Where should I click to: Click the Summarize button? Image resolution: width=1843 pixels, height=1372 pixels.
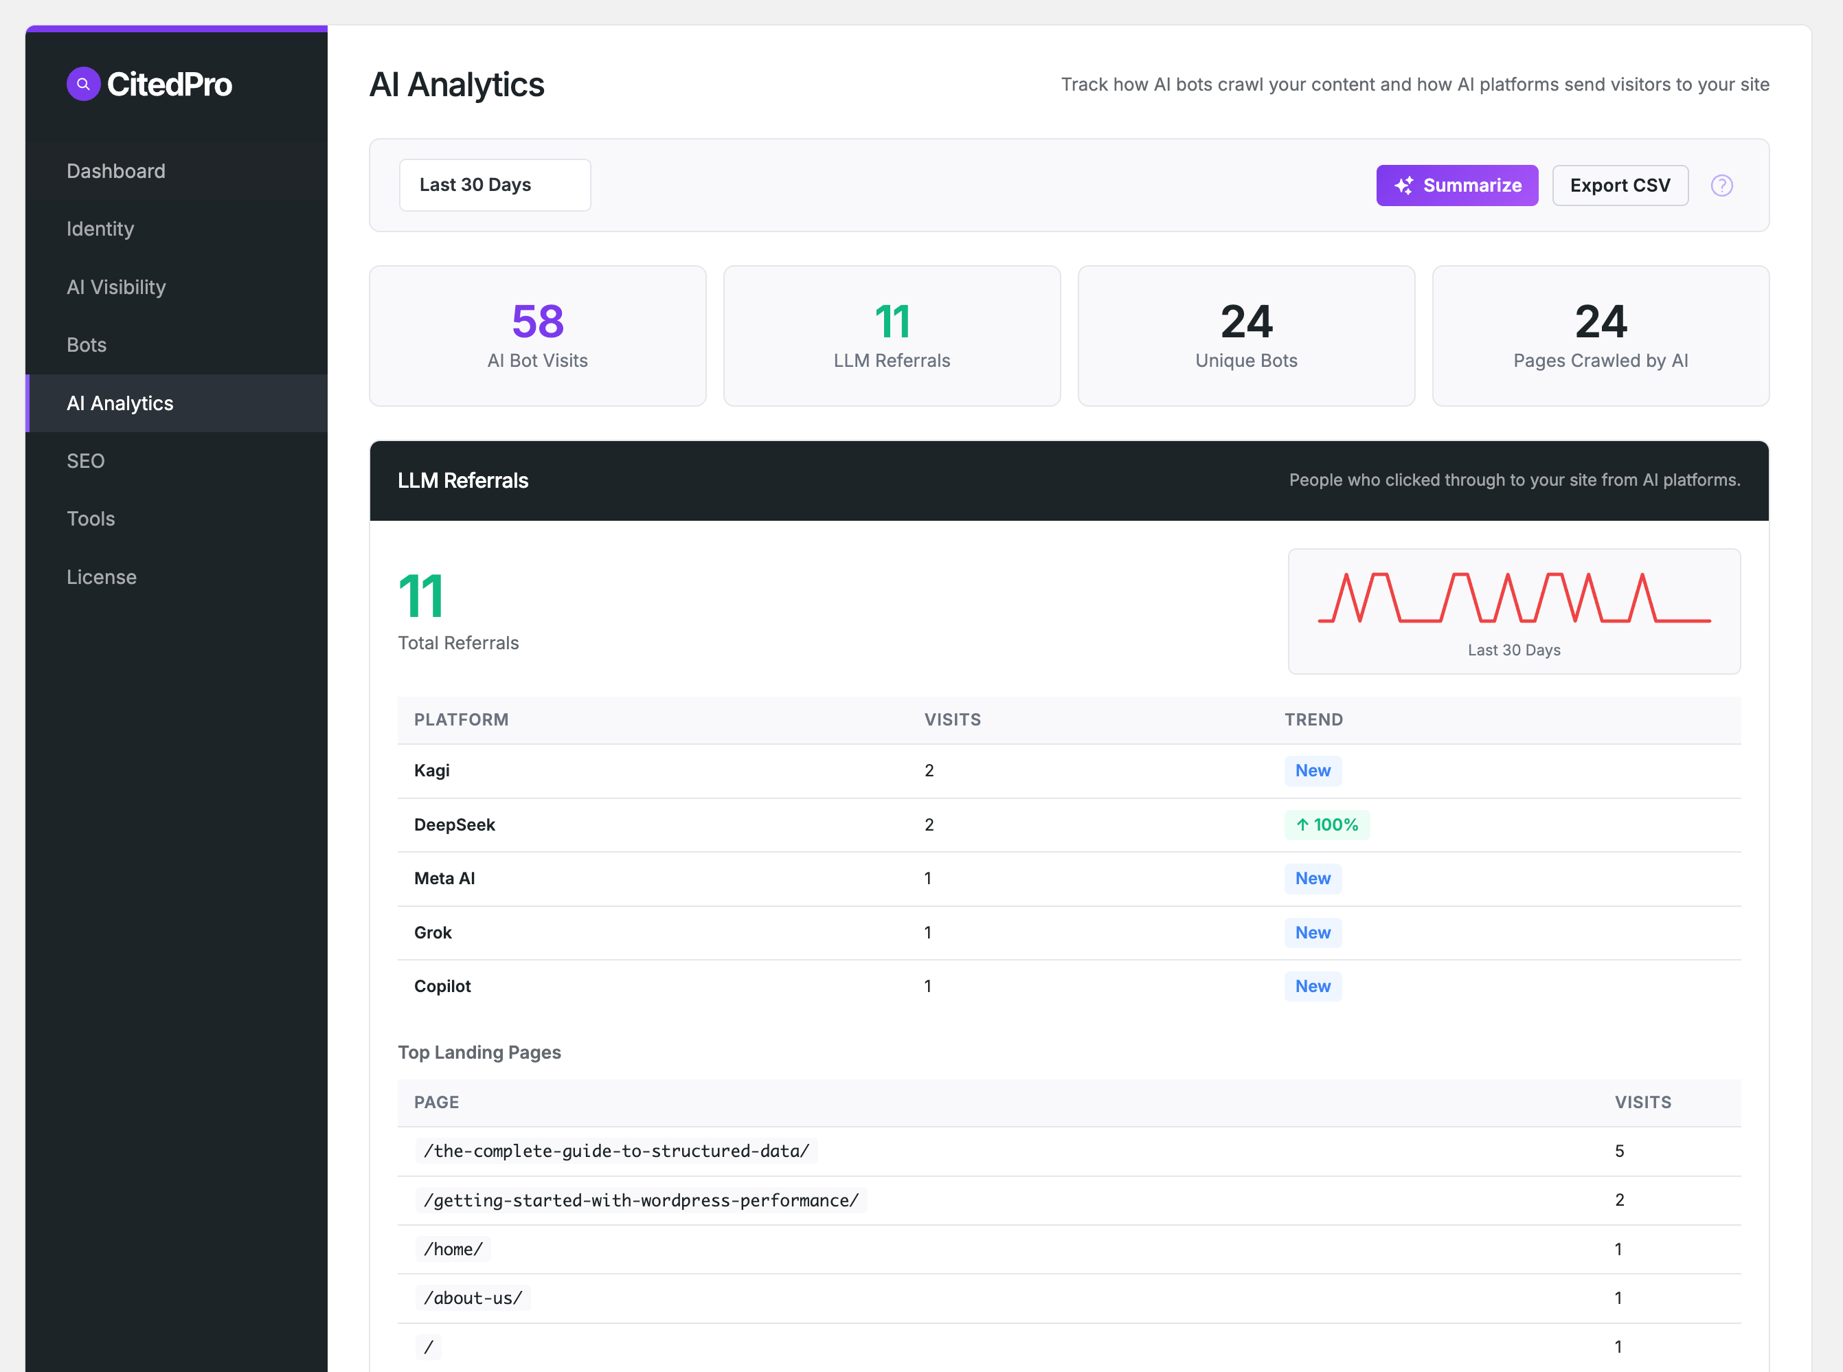click(1457, 185)
